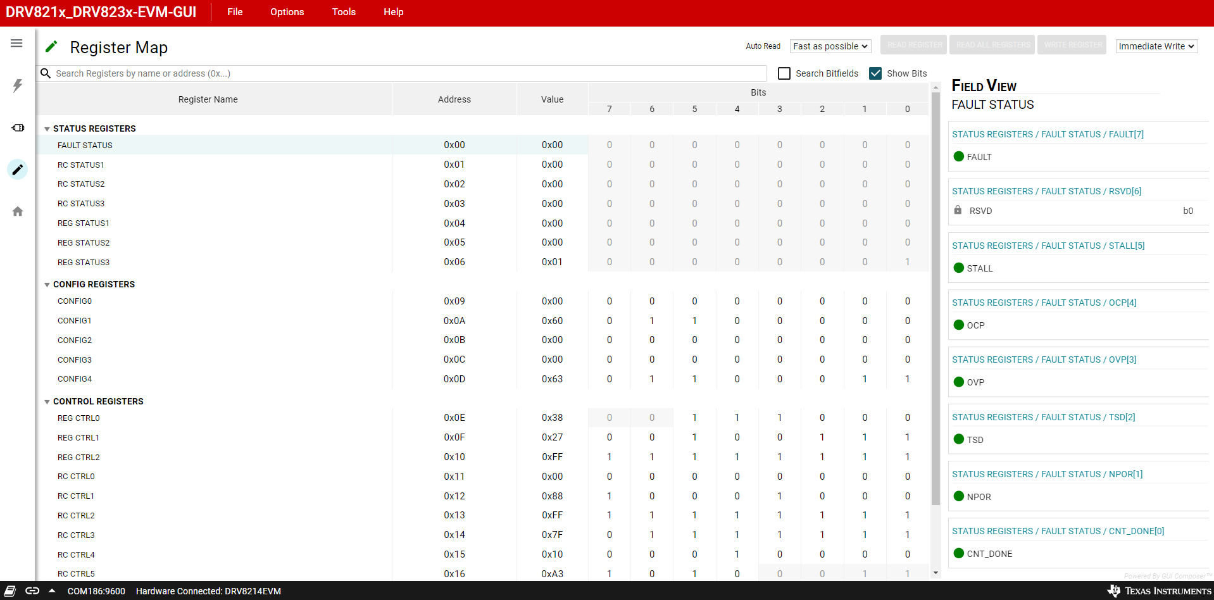Screen dimensions: 1214x600
Task: Select the pencil Register Map sidebar icon
Action: click(x=18, y=170)
